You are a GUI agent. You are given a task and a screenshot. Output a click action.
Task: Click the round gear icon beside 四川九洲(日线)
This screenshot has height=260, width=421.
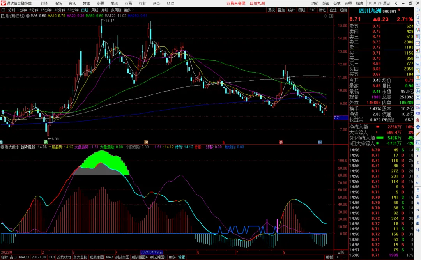28,16
